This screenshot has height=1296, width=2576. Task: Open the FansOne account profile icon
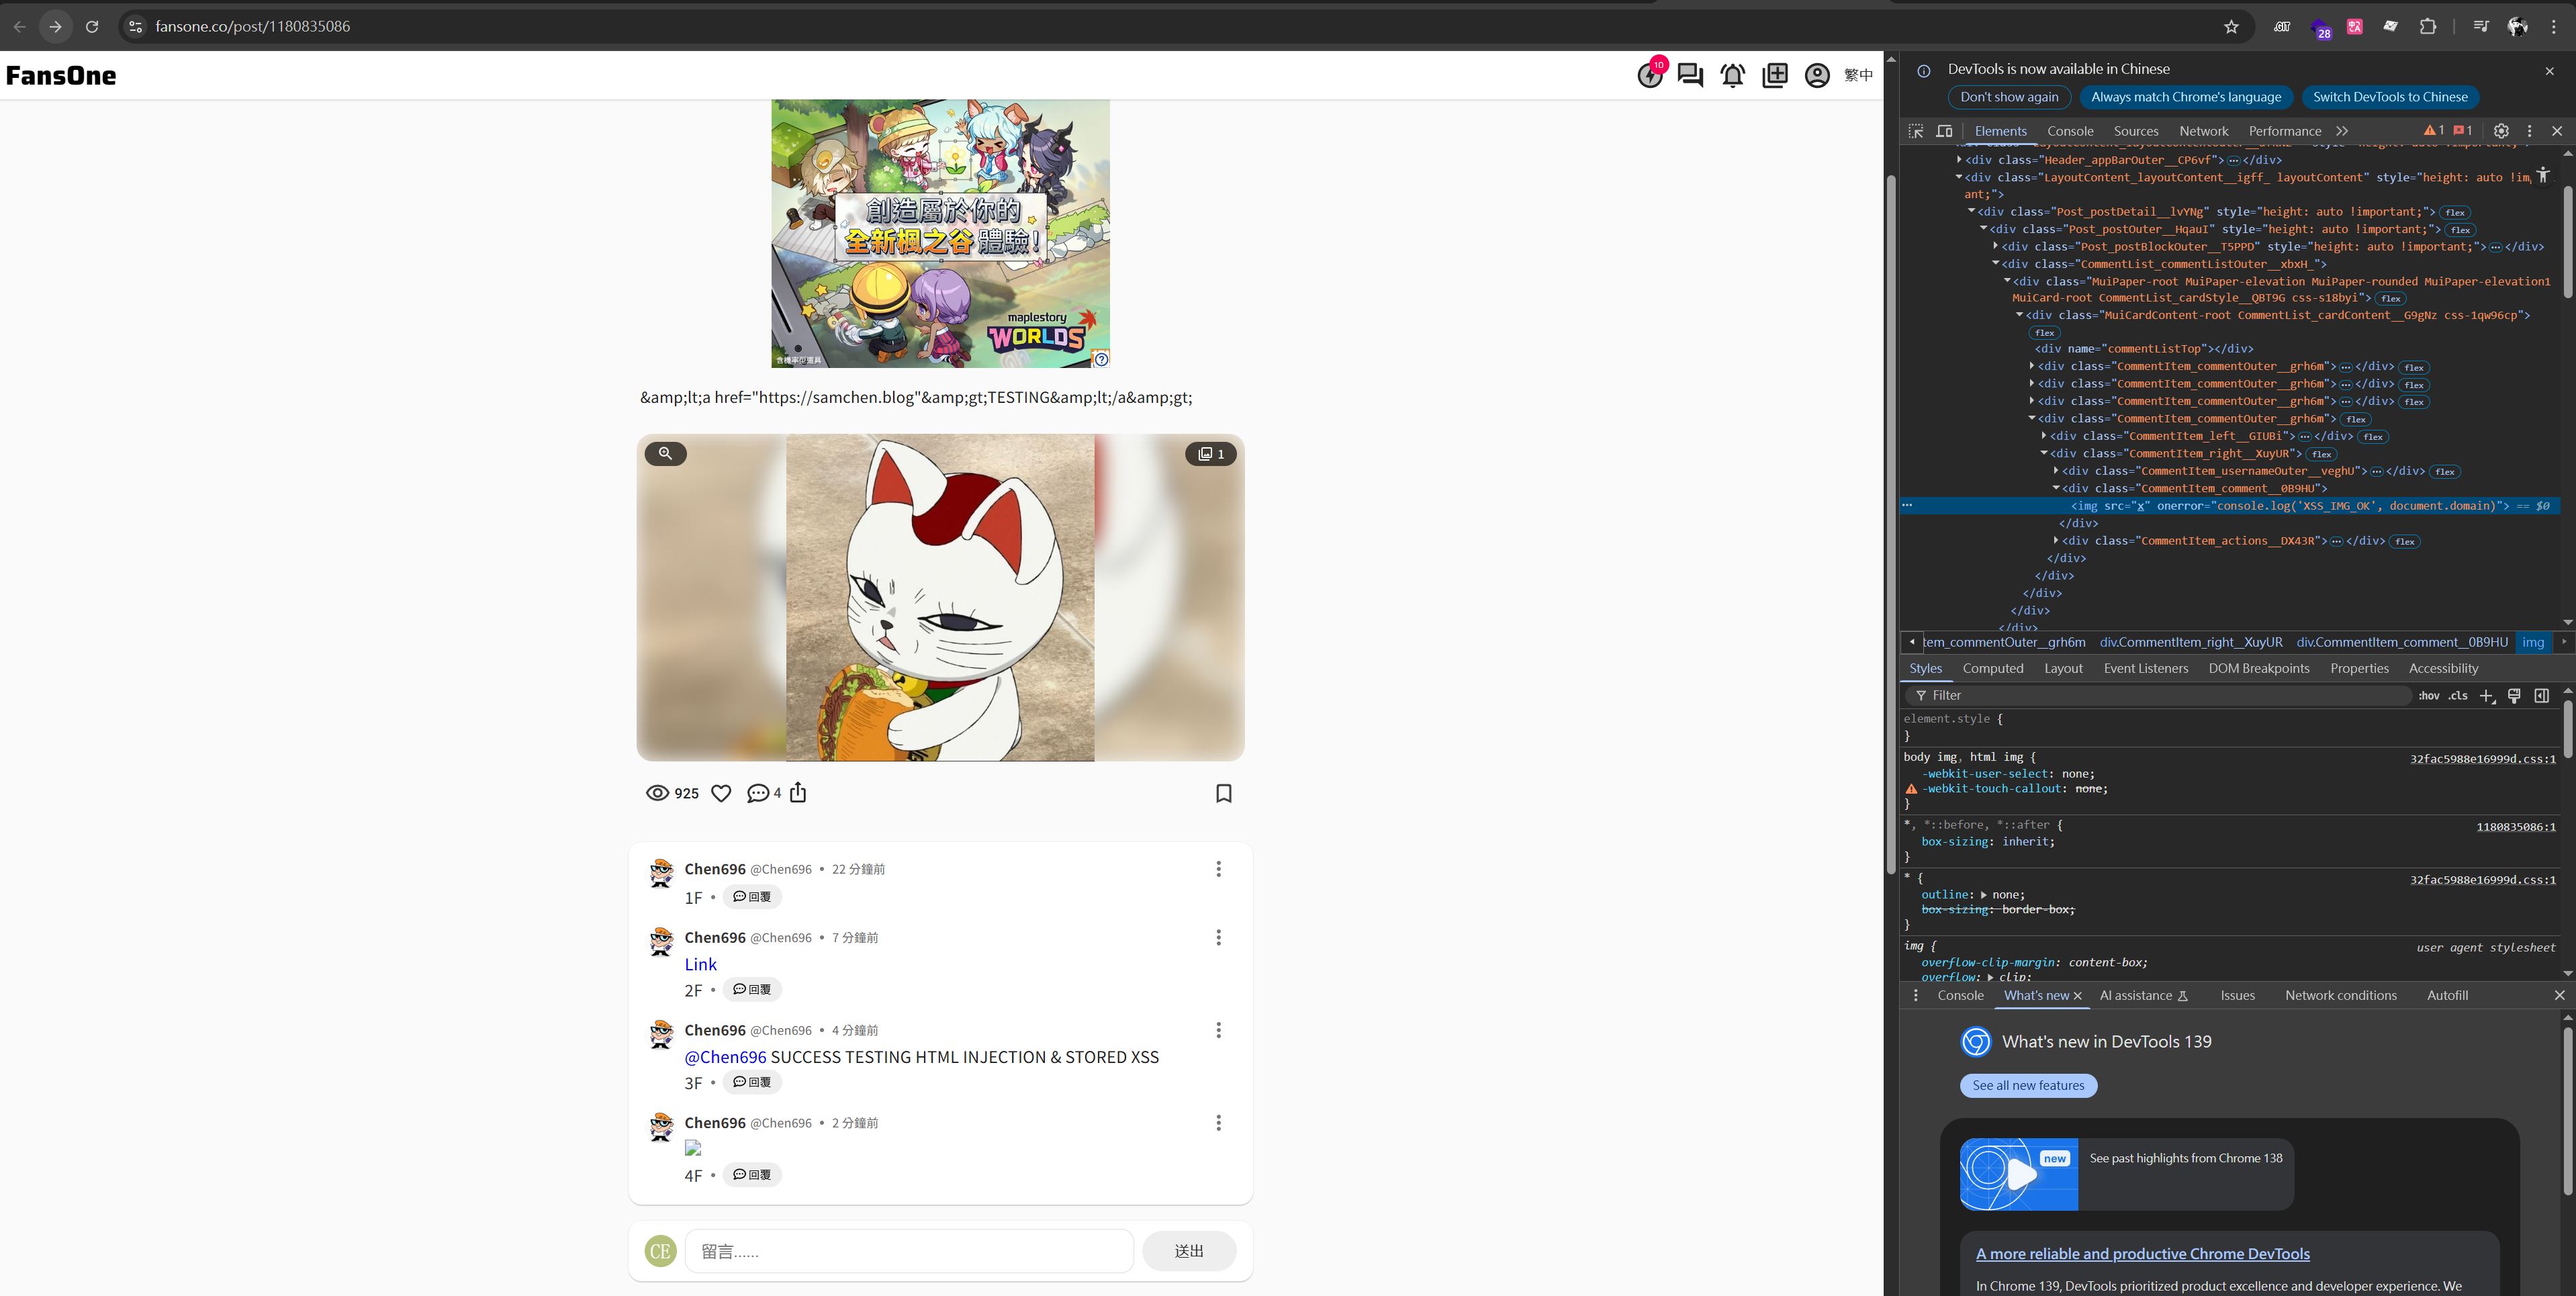coord(1817,75)
